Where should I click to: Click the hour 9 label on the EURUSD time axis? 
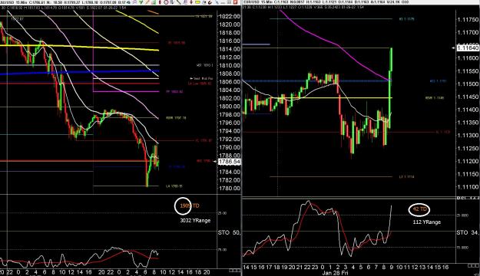pos(392,267)
